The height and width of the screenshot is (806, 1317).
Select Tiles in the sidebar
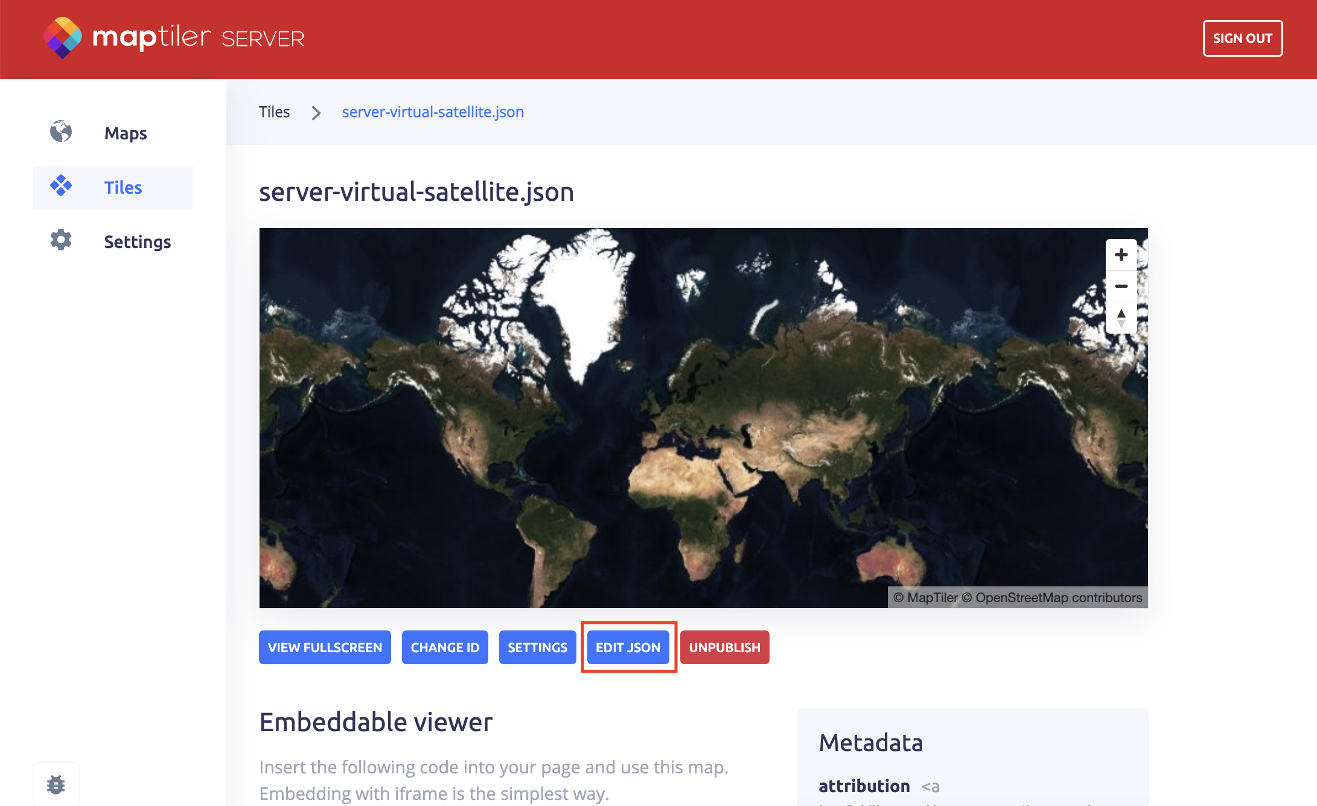pos(123,188)
